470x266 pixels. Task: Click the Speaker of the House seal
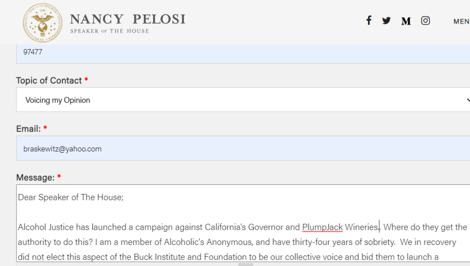click(x=42, y=23)
